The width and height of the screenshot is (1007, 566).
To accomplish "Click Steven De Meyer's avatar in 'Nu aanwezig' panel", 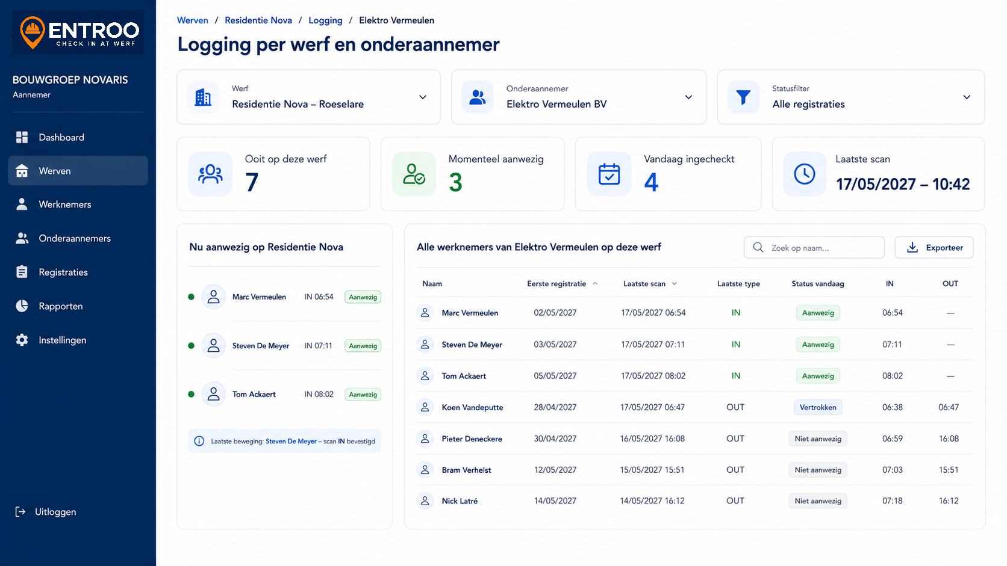I will [213, 345].
